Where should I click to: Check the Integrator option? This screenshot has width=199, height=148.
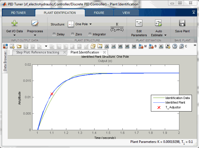[x=90, y=35]
